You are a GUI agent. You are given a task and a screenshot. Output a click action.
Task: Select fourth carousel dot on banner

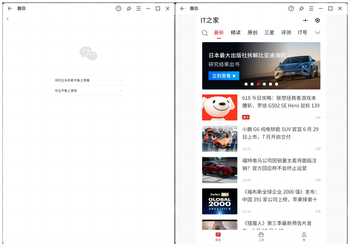[264, 84]
